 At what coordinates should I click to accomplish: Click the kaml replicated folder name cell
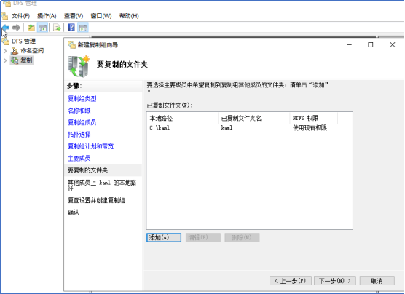click(227, 128)
